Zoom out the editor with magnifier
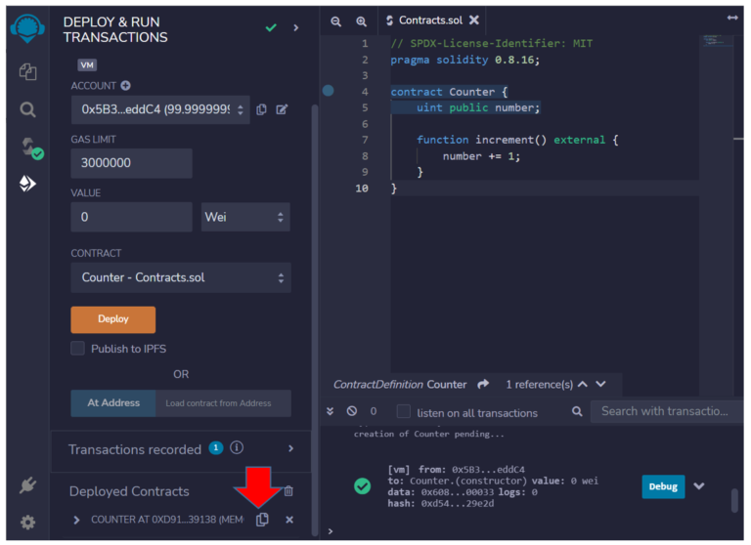 point(336,21)
